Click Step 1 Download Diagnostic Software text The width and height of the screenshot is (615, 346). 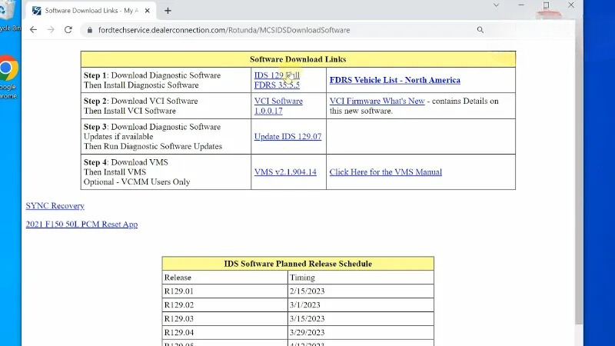click(152, 80)
